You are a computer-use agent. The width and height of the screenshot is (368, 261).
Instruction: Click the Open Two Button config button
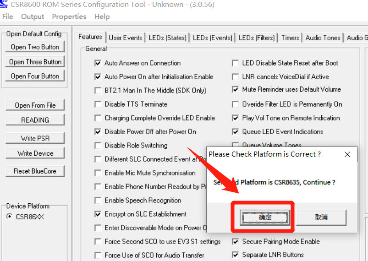click(35, 47)
